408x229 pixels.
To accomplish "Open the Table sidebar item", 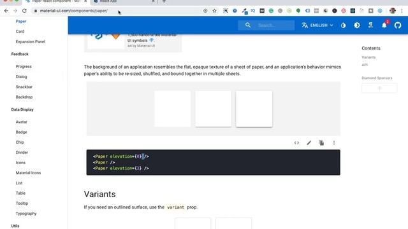I will (x=20, y=193).
